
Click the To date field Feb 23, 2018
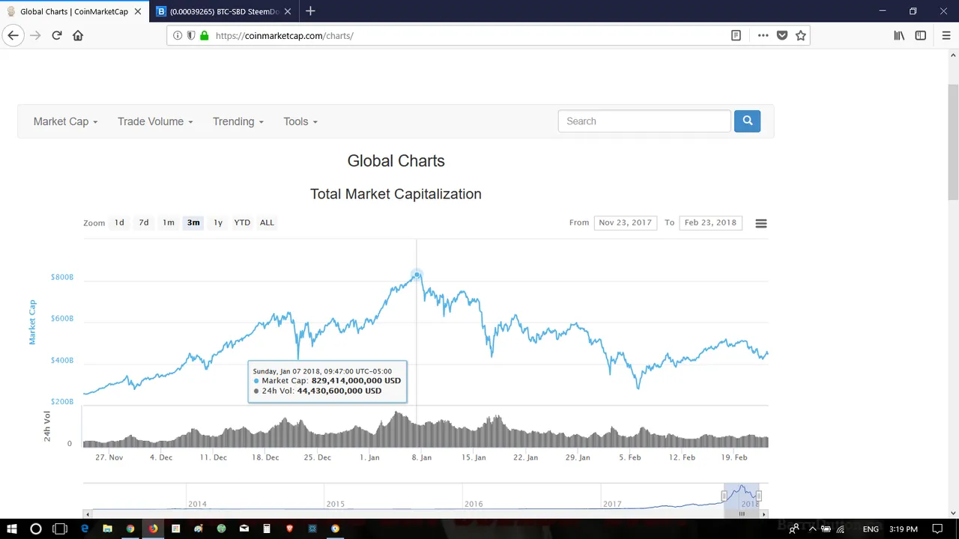[710, 222]
